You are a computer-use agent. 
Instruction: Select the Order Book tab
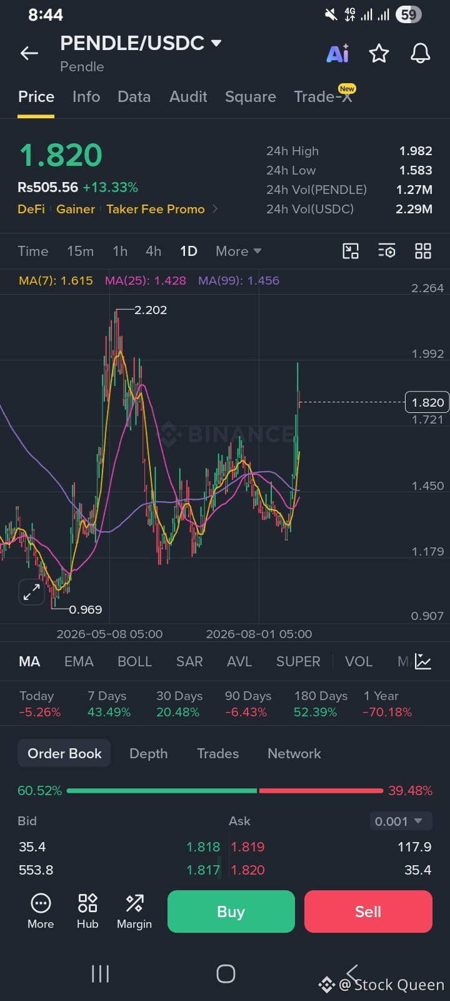point(64,753)
